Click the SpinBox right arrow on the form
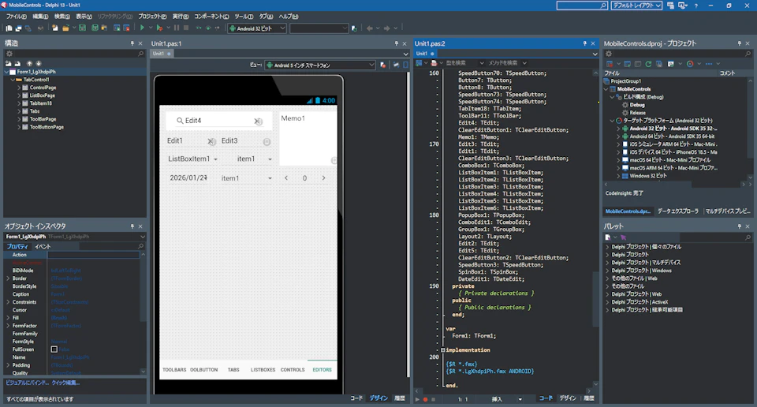Image resolution: width=757 pixels, height=407 pixels. tap(323, 178)
